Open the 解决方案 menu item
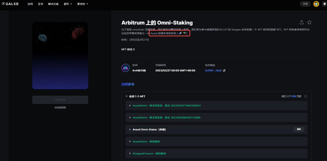Screen dimensions: 327x161 click(x=53, y=4)
